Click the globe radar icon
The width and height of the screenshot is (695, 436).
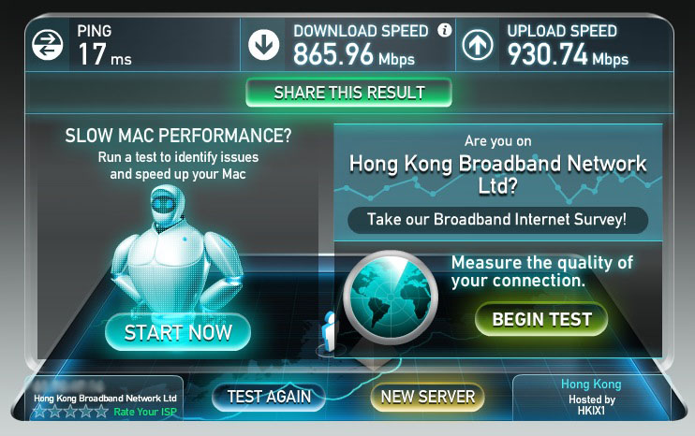coord(391,298)
